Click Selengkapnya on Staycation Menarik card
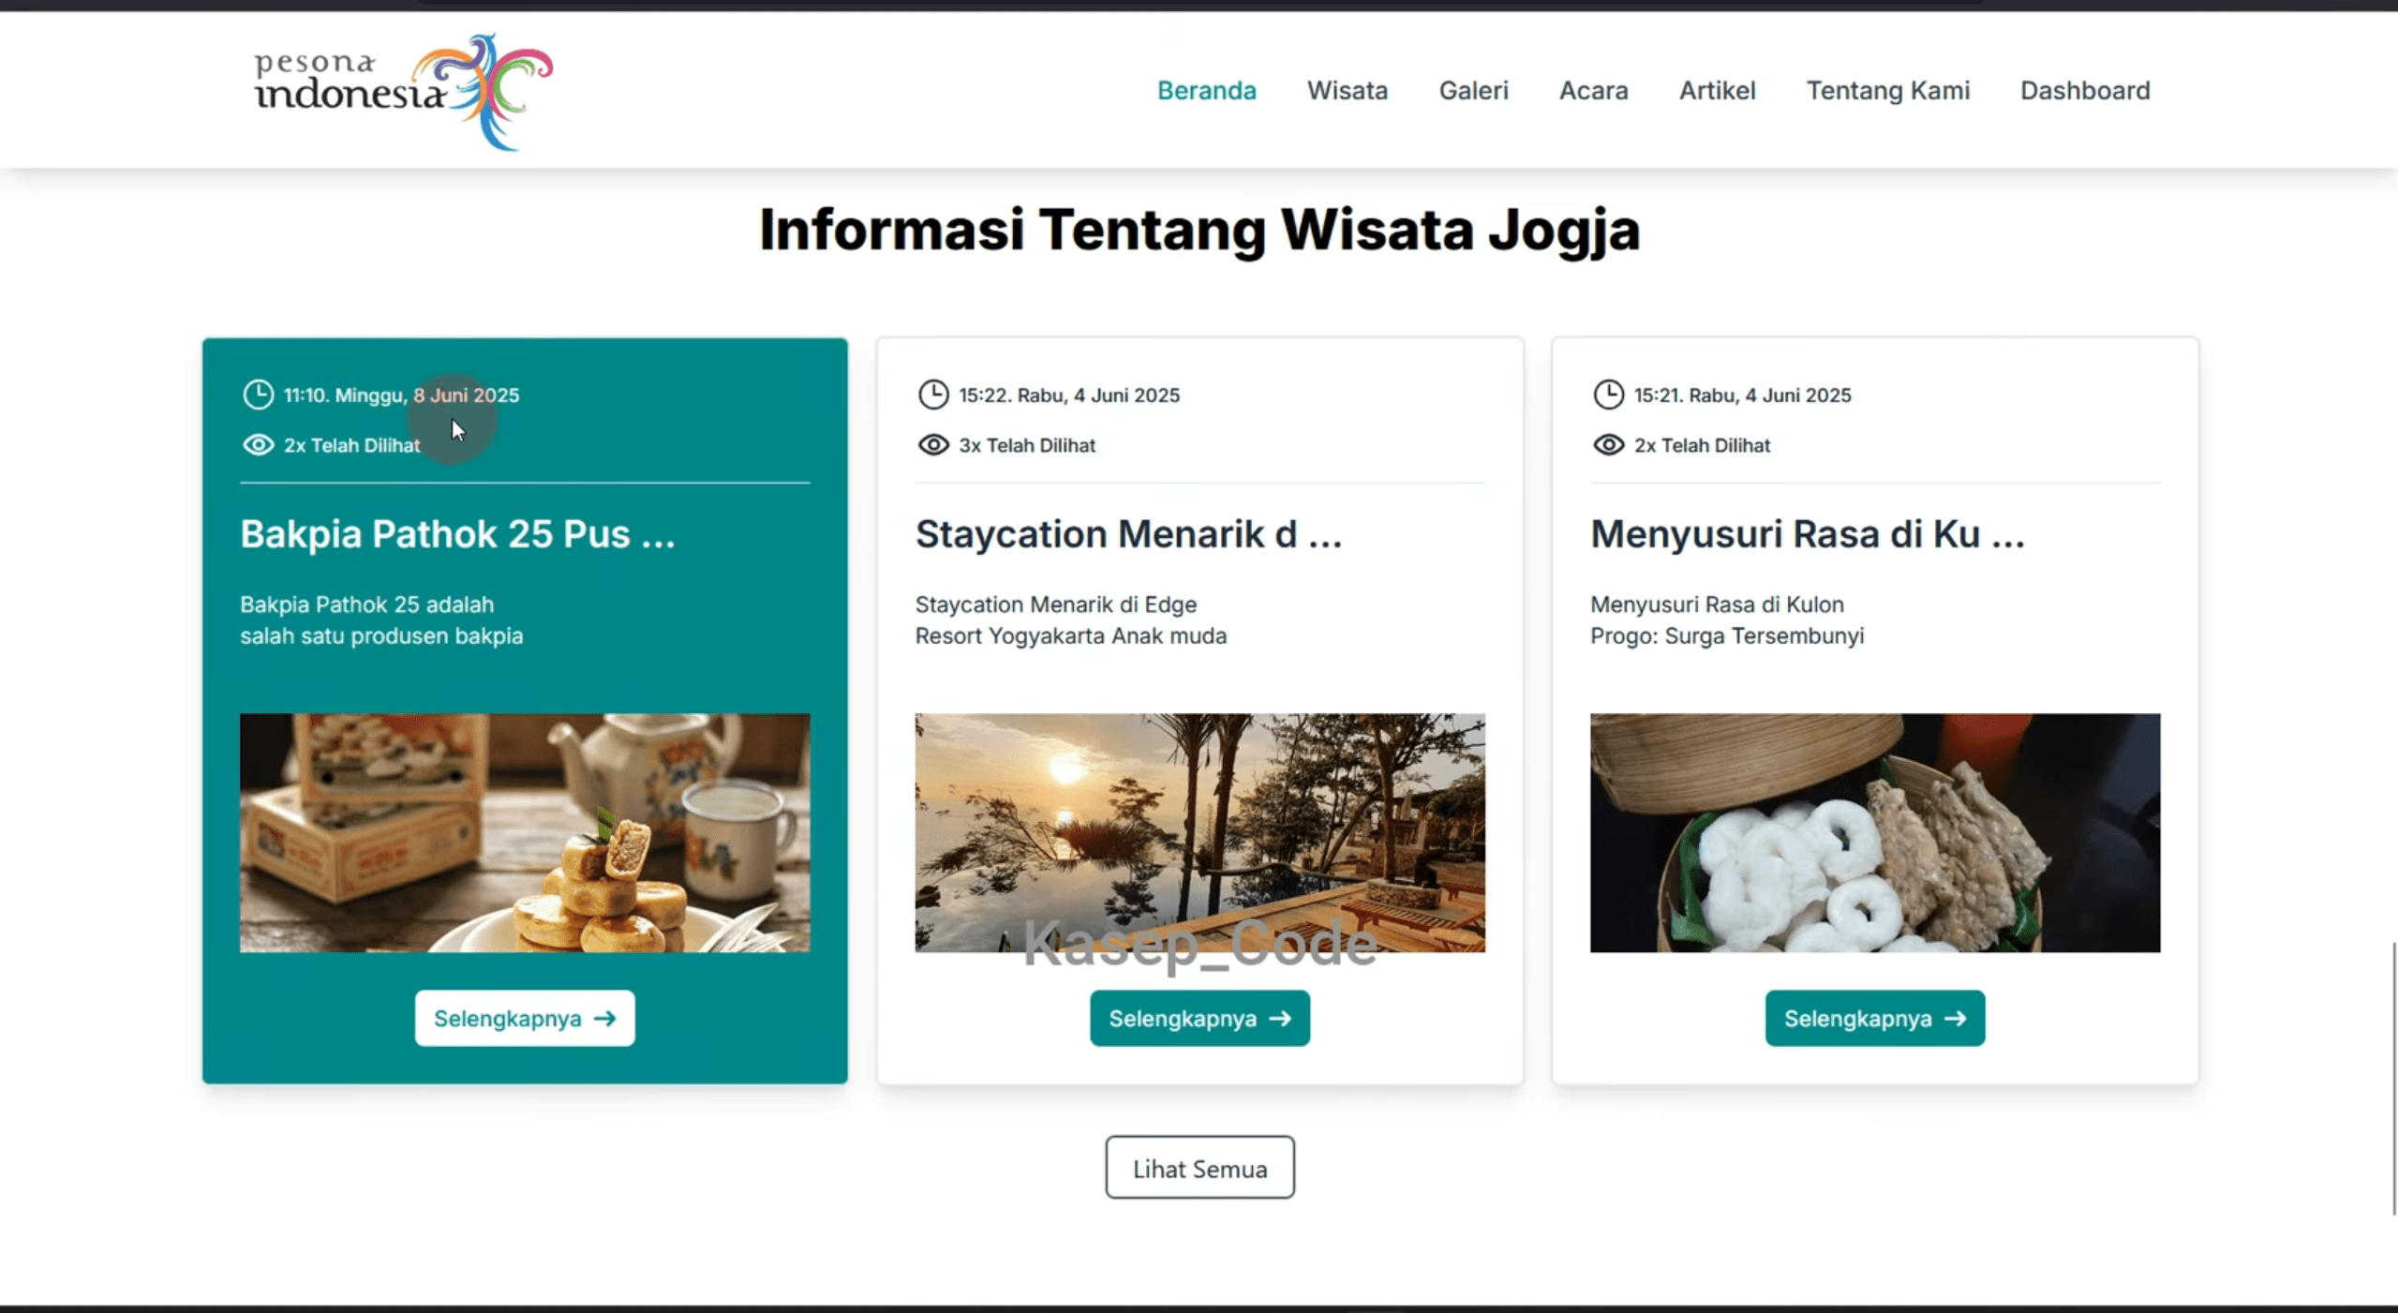This screenshot has height=1313, width=2398. click(x=1199, y=1018)
